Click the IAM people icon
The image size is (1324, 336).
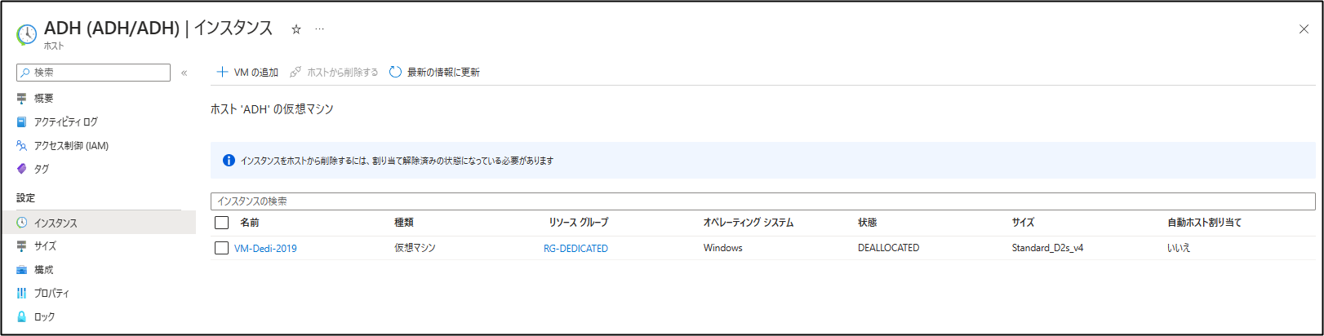pyautogui.click(x=22, y=146)
